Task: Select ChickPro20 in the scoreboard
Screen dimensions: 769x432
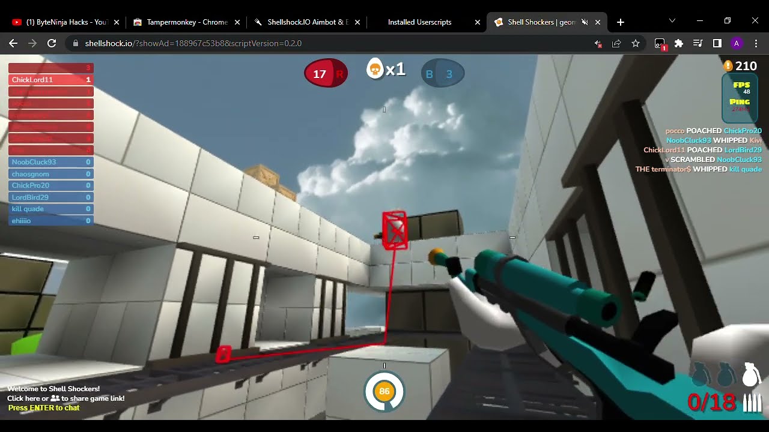Action: (x=51, y=185)
